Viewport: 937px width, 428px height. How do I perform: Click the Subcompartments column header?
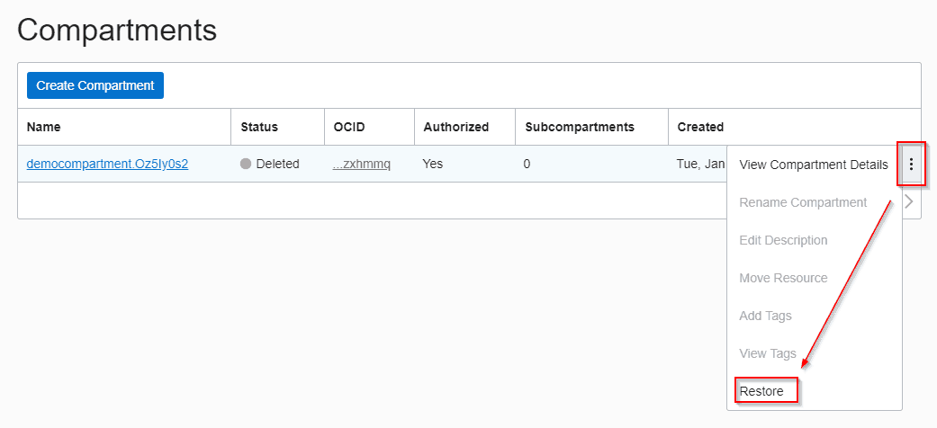click(580, 127)
